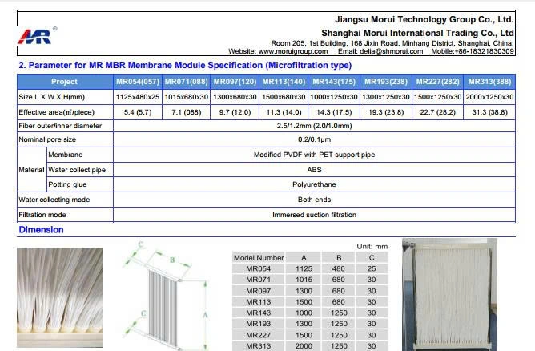This screenshot has width=535, height=351.
Task: Click the MR097(120) column header
Action: (235, 82)
